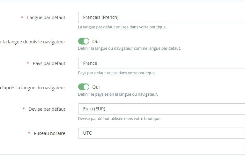This screenshot has height=156, width=245.
Task: Click the 'd'après la langue du navigateur' label
Action: pyautogui.click(x=33, y=87)
